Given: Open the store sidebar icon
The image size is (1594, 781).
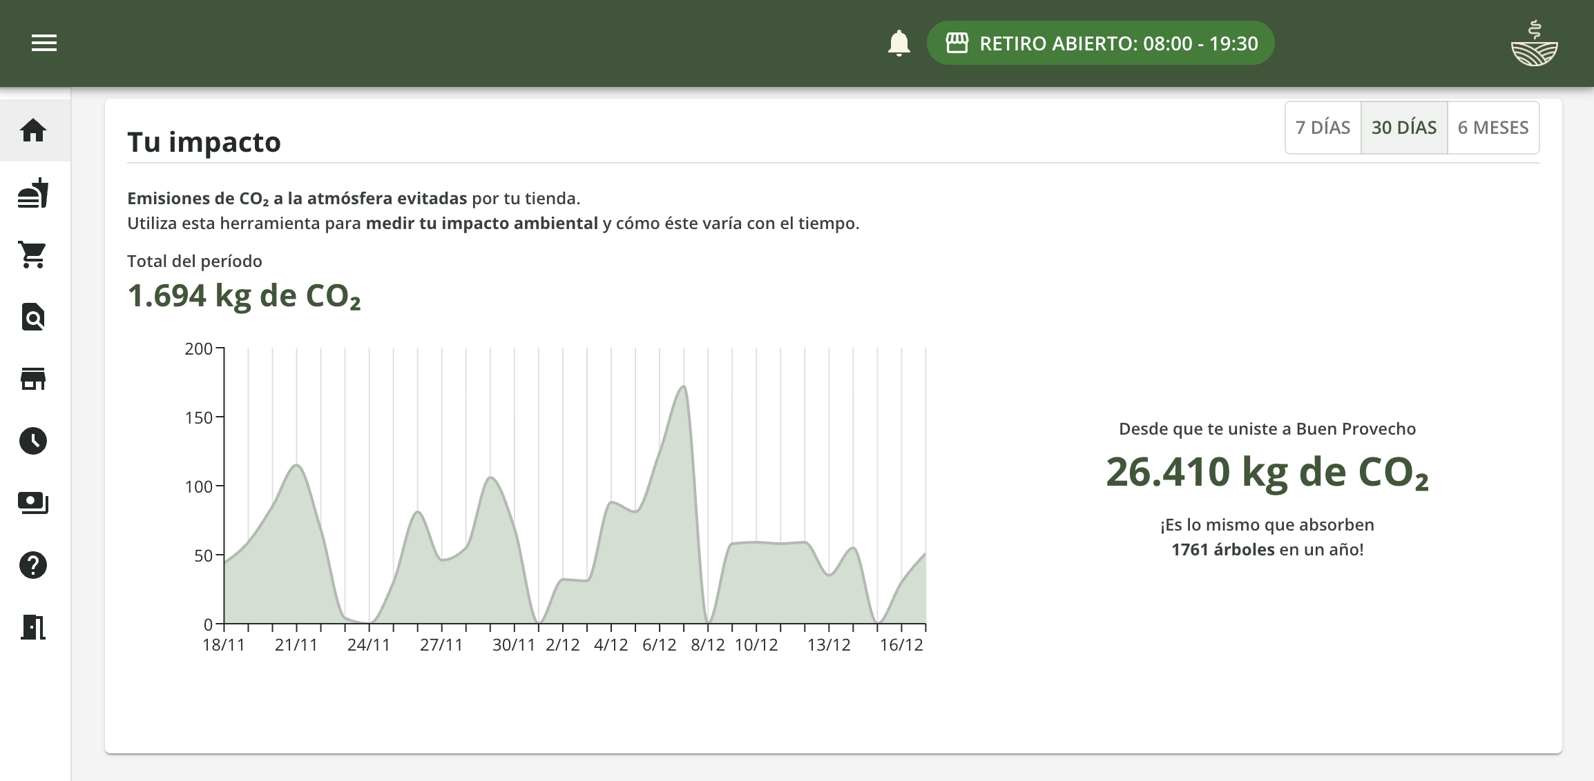Looking at the screenshot, I should click(x=33, y=379).
